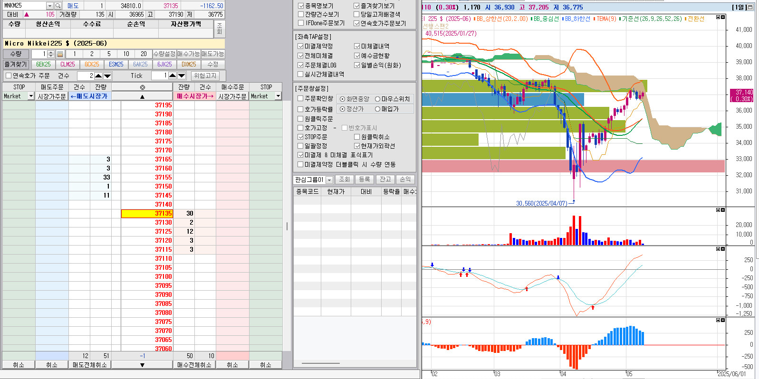Viewport: 759px width, 379px height.
Task: Increase the Tick value with up arrow
Action: point(172,76)
